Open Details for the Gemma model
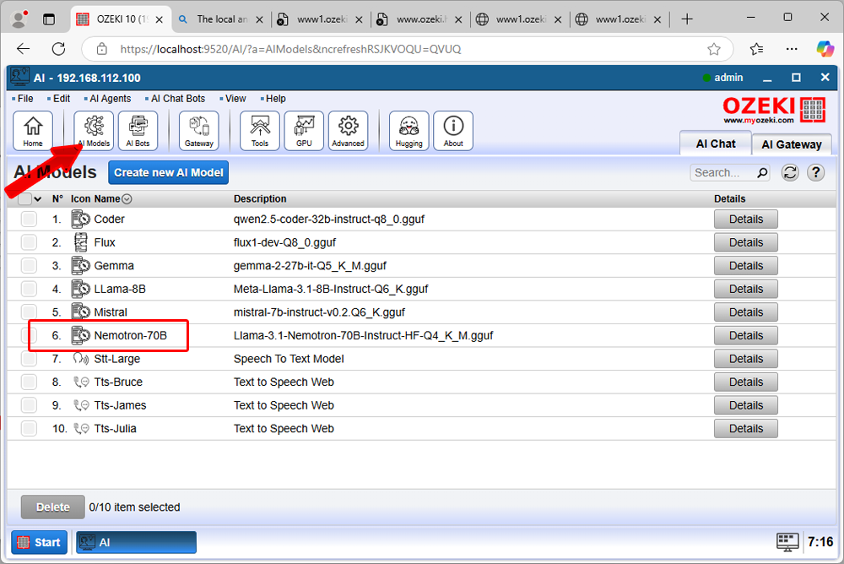The height and width of the screenshot is (564, 844). 746,266
